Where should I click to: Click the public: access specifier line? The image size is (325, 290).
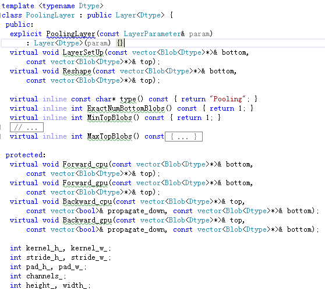tap(19, 24)
